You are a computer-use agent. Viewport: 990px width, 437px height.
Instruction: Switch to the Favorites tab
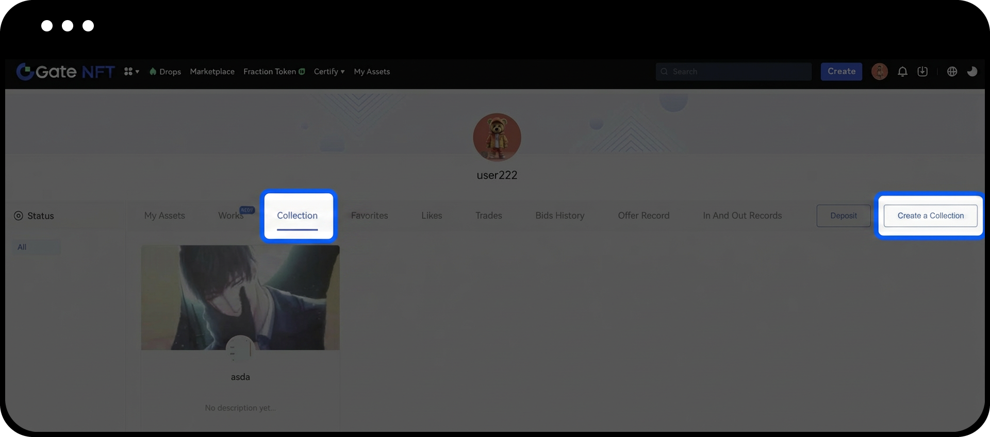(369, 216)
